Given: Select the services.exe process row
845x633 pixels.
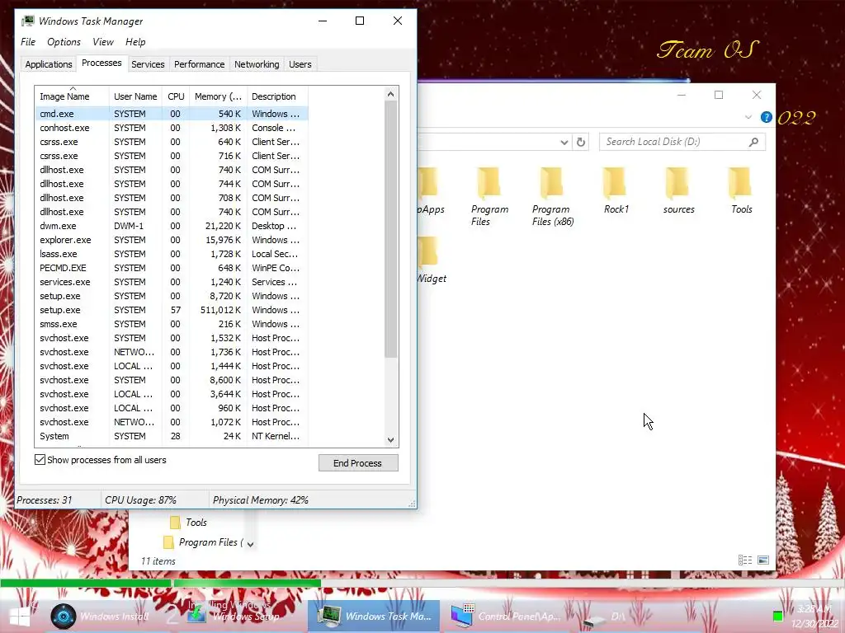Looking at the screenshot, I should pyautogui.click(x=172, y=282).
